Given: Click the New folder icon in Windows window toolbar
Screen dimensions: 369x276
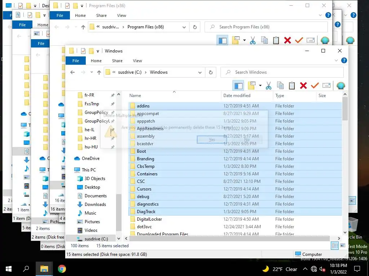Looking at the screenshot, I should tap(251, 86).
